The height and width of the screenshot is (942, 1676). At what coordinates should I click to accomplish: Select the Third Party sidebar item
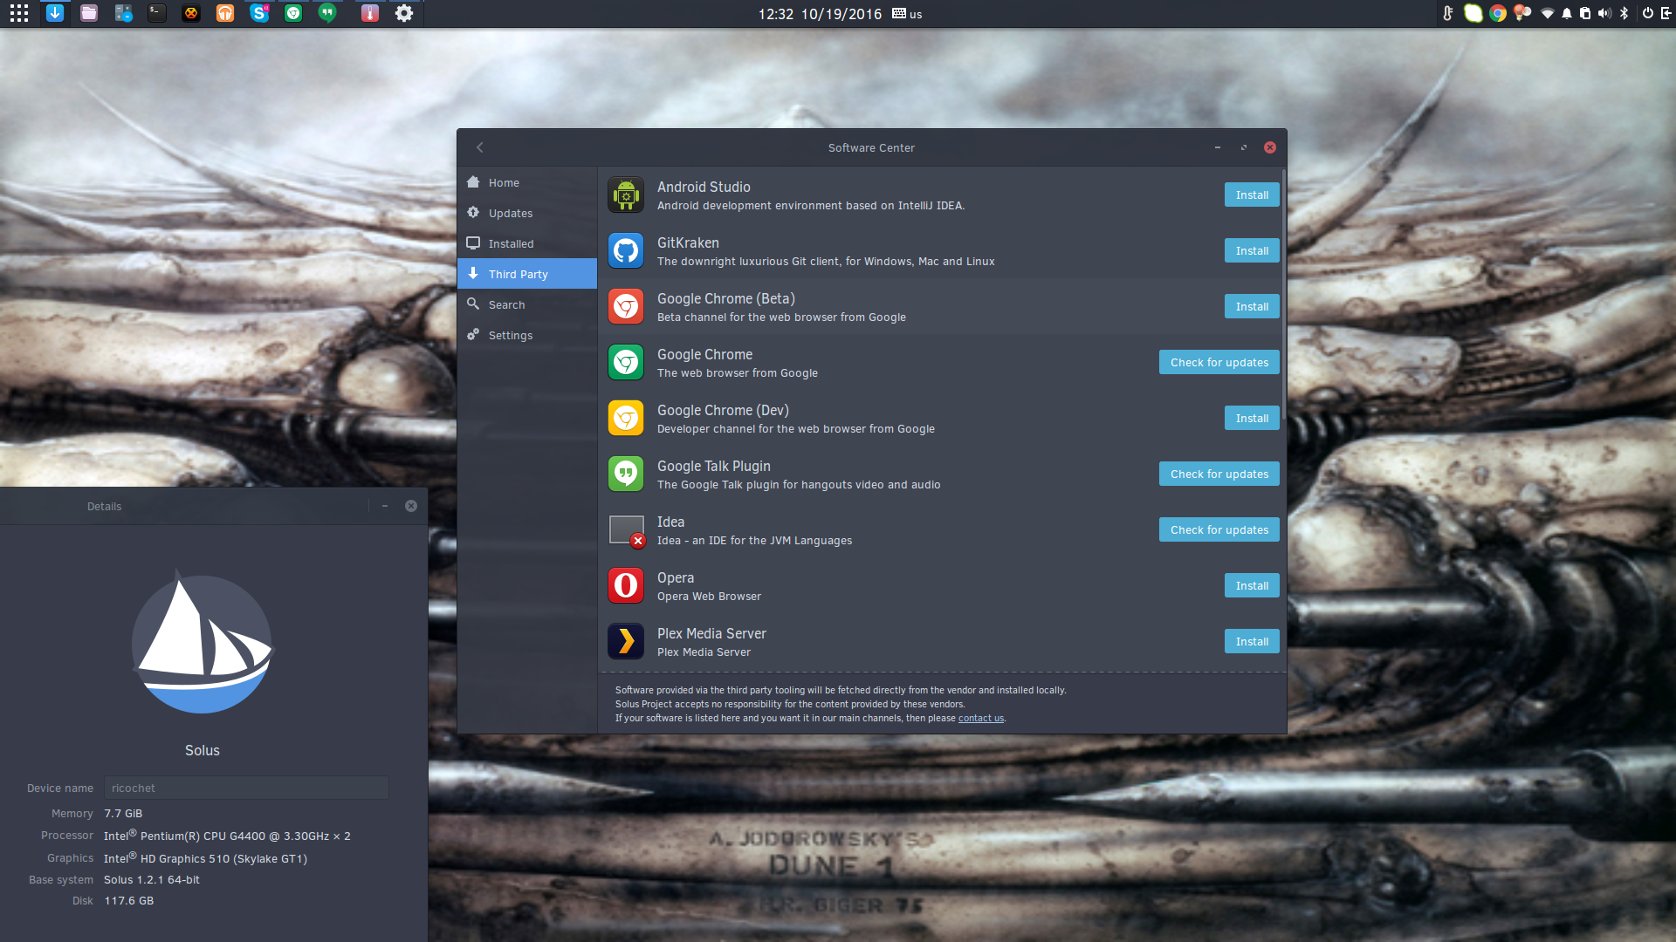pos(527,274)
